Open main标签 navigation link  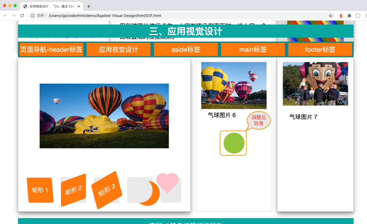(x=253, y=49)
